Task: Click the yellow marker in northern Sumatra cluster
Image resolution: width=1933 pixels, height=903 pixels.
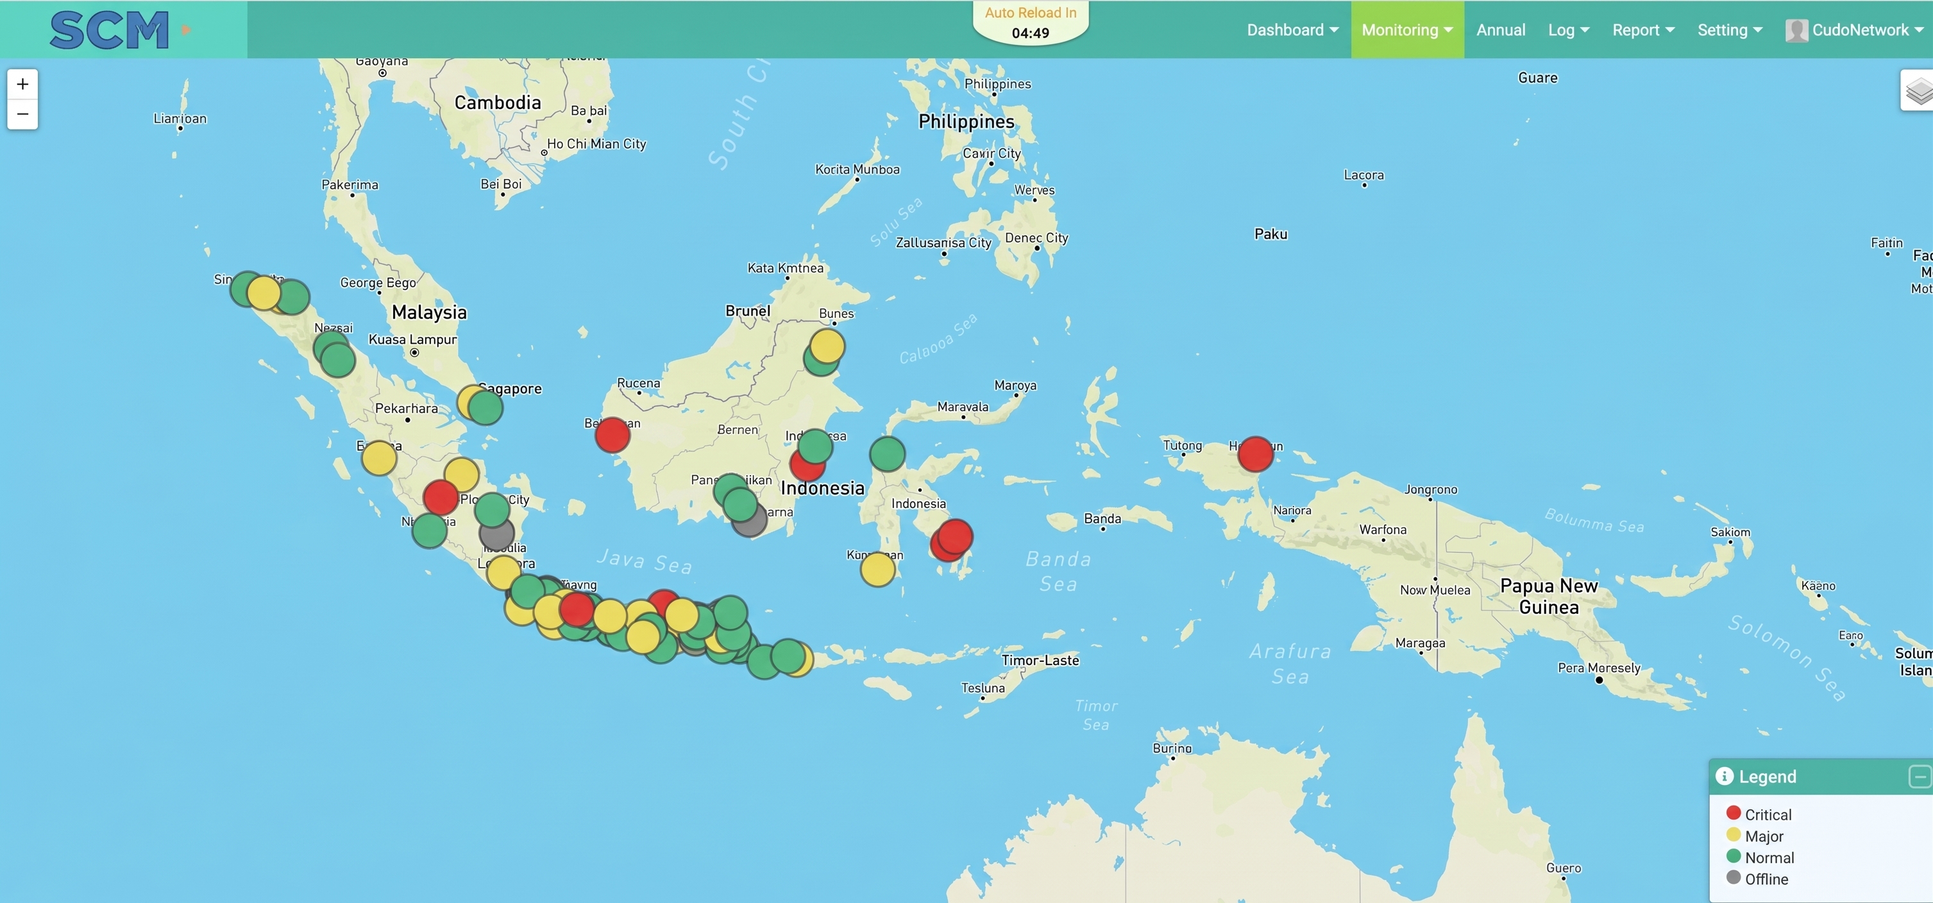Action: click(264, 292)
